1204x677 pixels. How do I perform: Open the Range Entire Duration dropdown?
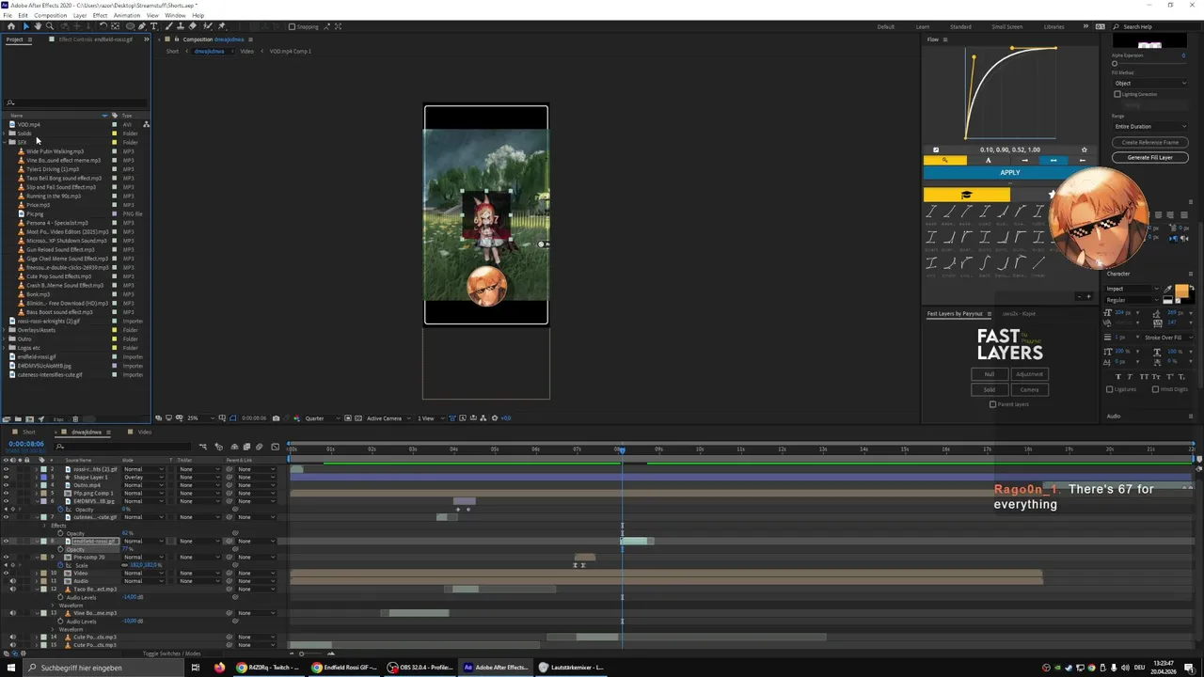(1150, 126)
